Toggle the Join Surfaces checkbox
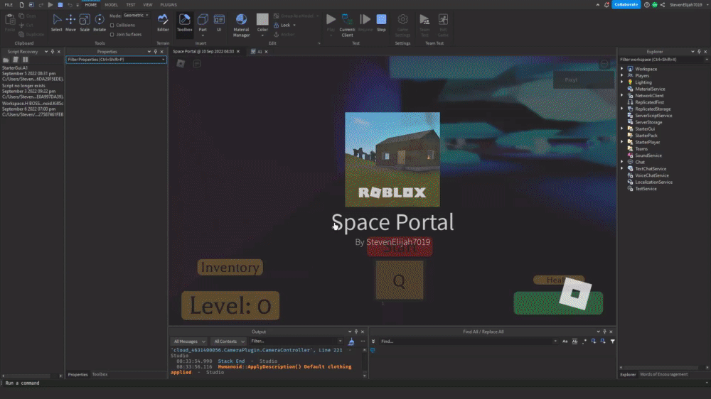 112,34
